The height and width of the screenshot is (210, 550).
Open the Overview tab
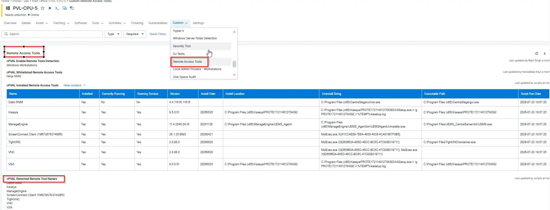[10, 23]
